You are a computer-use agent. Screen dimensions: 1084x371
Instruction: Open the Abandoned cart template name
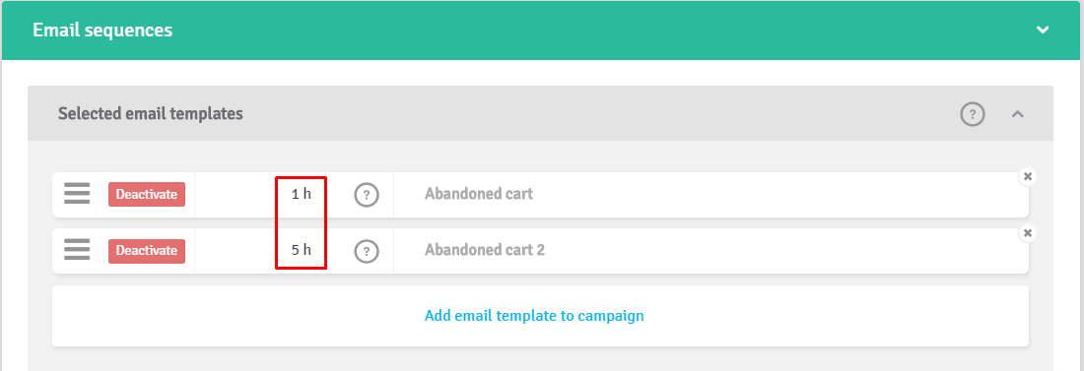479,194
